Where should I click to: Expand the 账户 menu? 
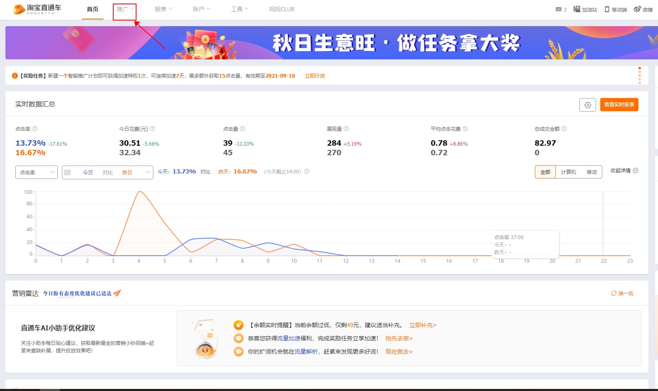tap(202, 9)
